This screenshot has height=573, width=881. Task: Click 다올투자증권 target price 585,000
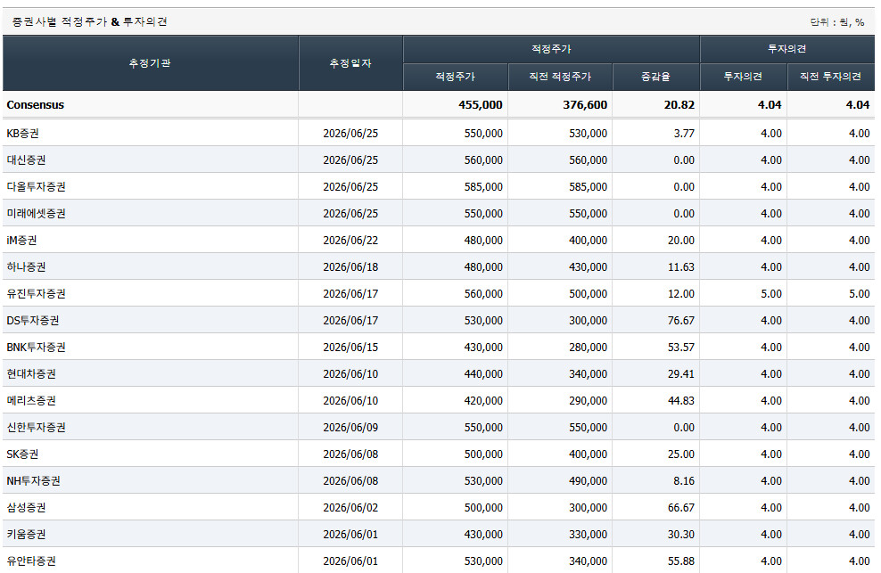pyautogui.click(x=483, y=187)
